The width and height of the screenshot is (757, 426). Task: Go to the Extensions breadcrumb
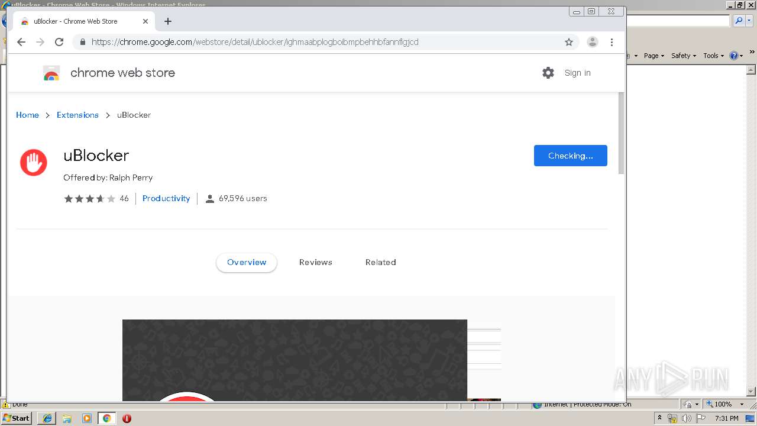77,115
